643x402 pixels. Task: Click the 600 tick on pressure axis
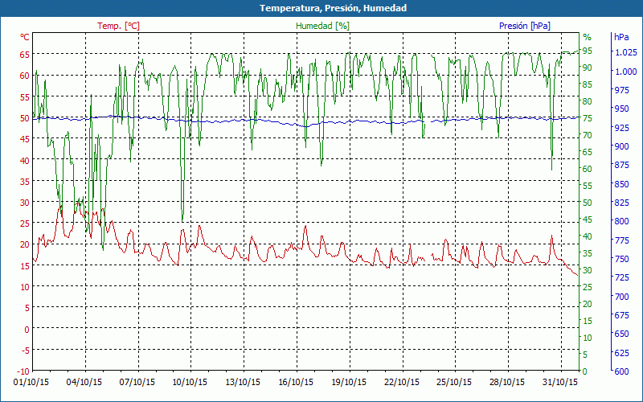621,371
